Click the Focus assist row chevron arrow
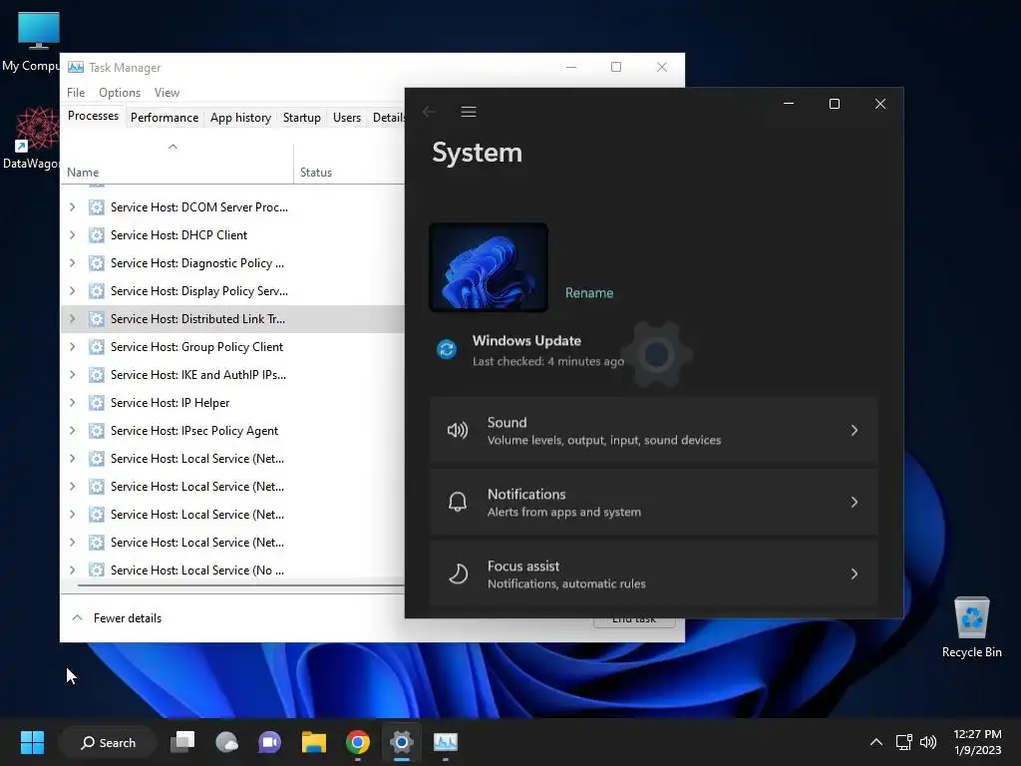The image size is (1021, 766). point(853,574)
